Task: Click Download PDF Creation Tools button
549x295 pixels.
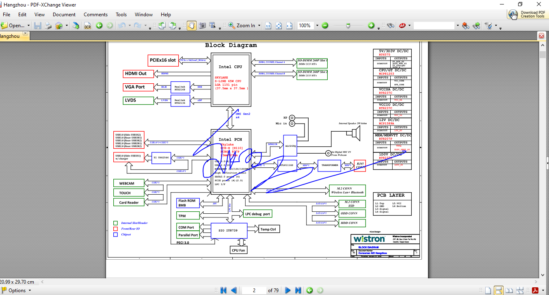Action: 527,14
